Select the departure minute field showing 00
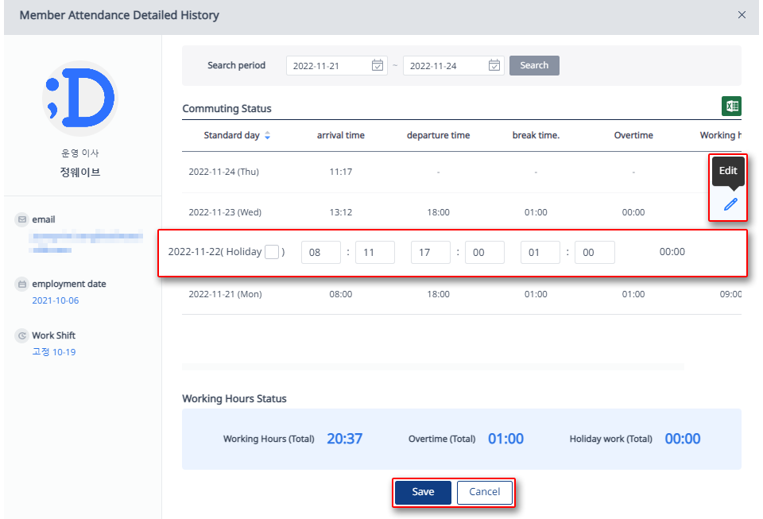Screen dimensions: 763x519 (484, 252)
